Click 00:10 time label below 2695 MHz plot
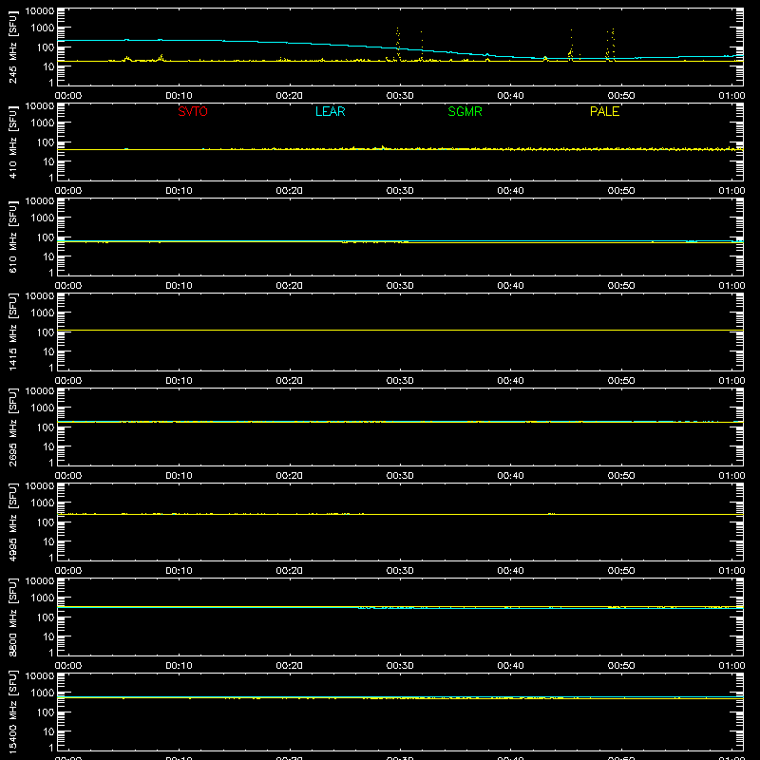The height and width of the screenshot is (760, 760). click(179, 476)
